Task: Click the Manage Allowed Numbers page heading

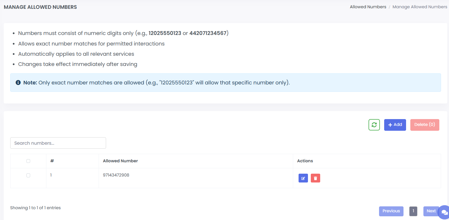Action: coord(40,7)
